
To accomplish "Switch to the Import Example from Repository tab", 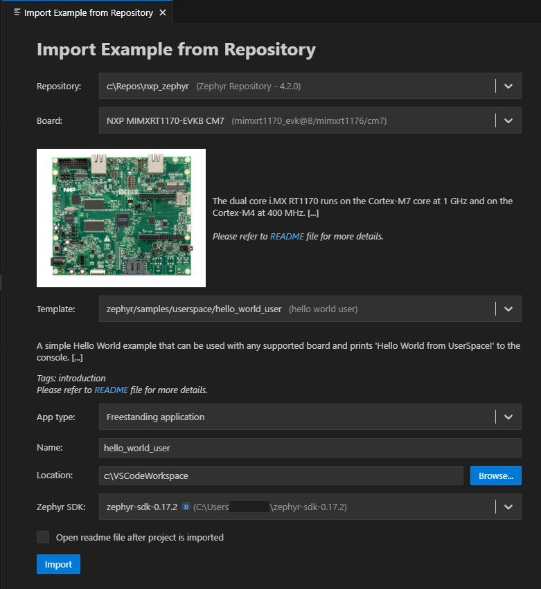I will point(90,12).
